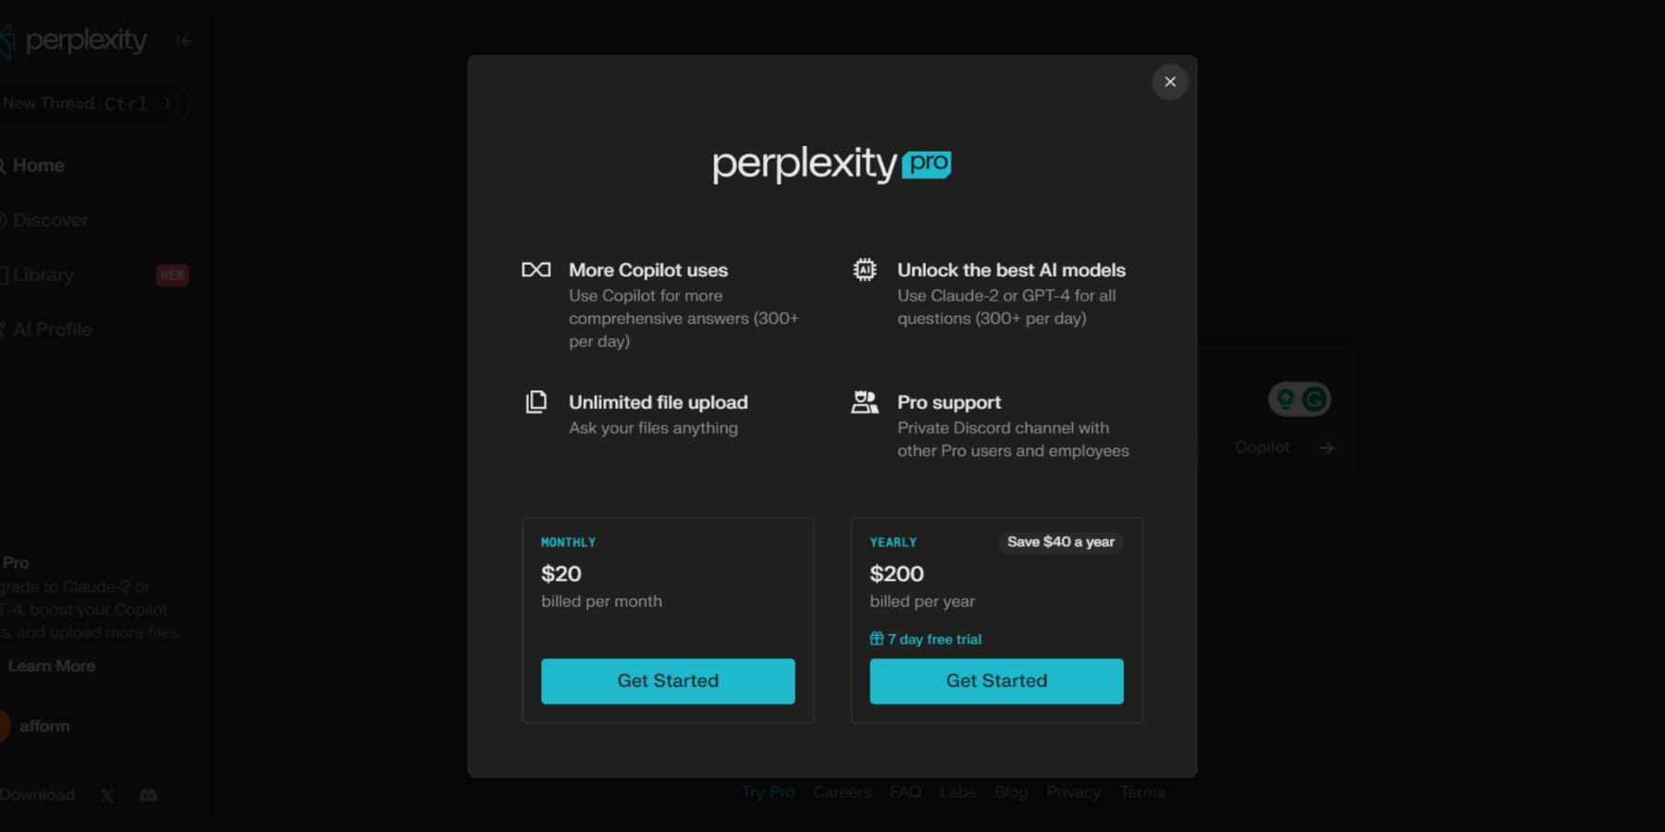Close the Perplexity Pro dialog
The image size is (1665, 832).
[1170, 82]
